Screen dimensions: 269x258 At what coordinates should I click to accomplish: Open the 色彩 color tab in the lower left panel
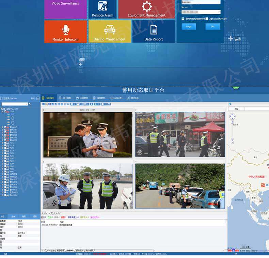(24, 217)
